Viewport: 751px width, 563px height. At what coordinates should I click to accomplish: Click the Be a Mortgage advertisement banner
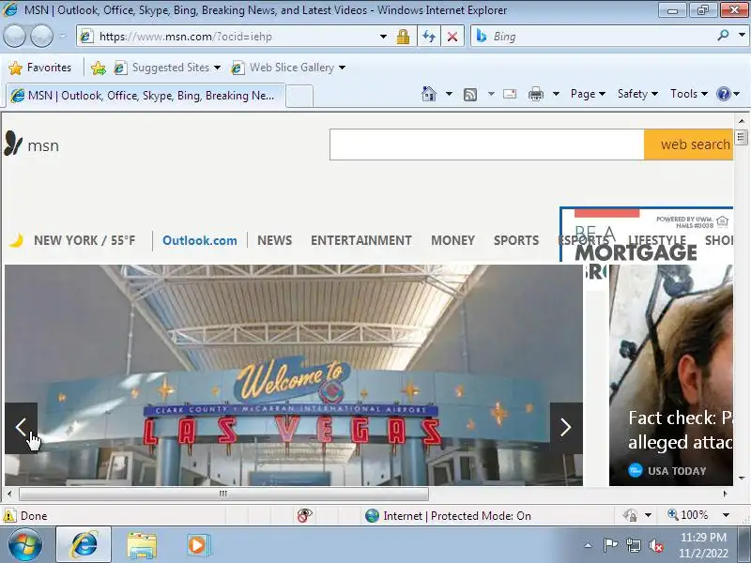click(646, 225)
